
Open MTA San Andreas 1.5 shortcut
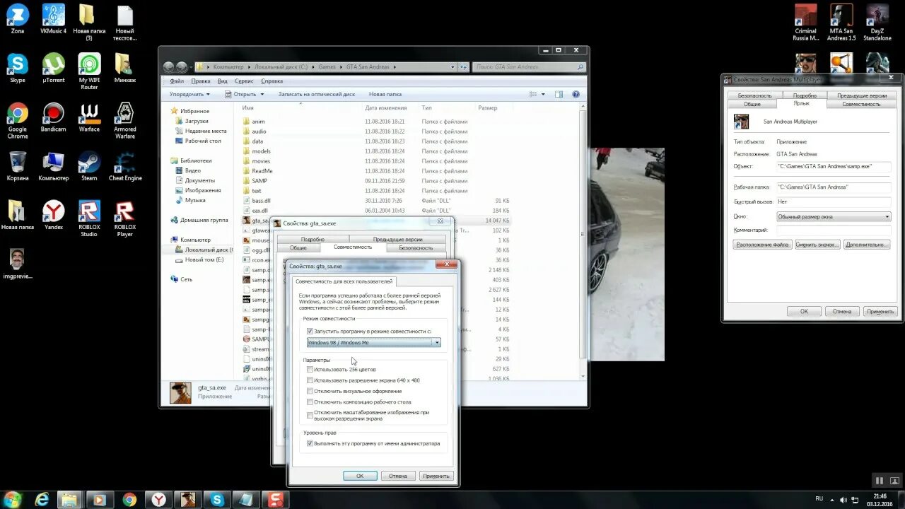(841, 22)
